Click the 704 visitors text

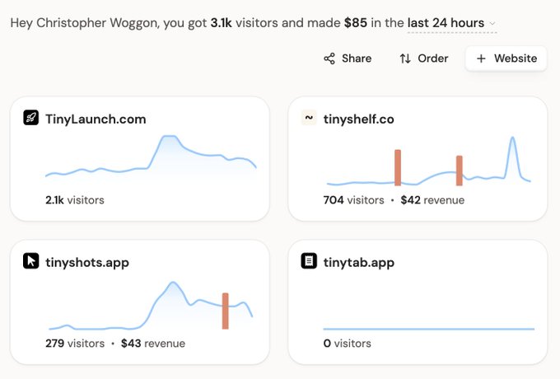pyautogui.click(x=353, y=200)
